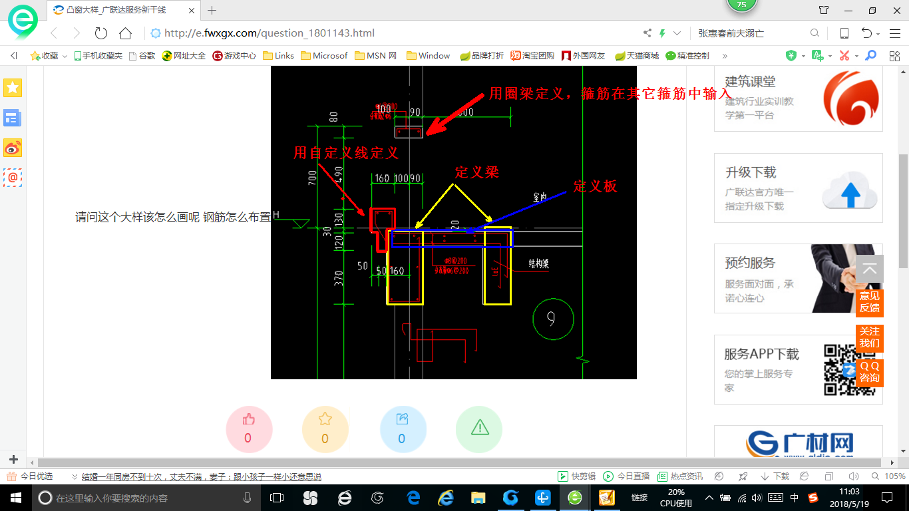The height and width of the screenshot is (511, 909).
Task: Open the skin shirt icon in title bar
Action: point(824,10)
